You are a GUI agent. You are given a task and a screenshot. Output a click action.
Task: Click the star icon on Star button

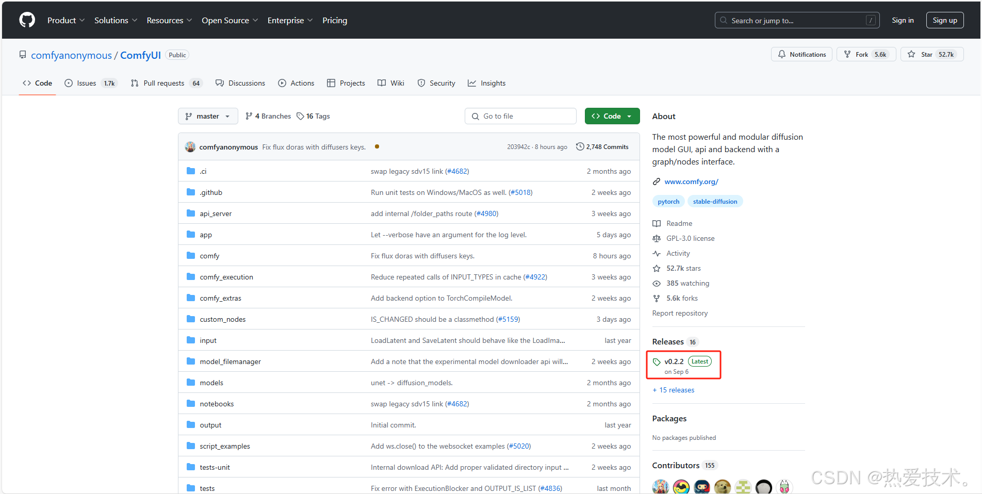point(911,54)
